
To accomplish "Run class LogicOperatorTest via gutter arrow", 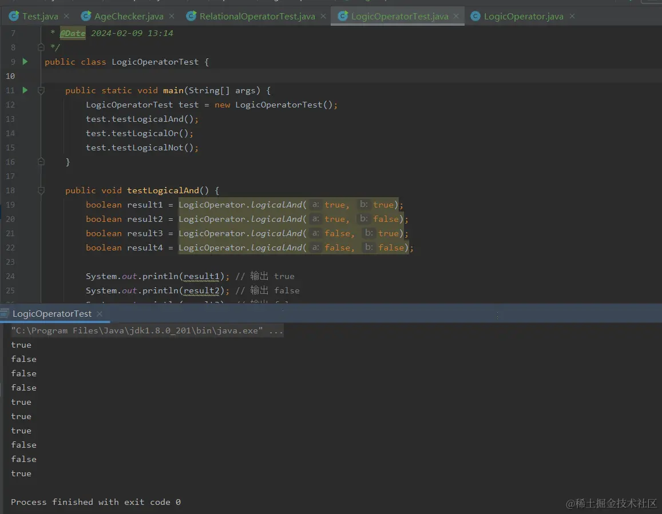I will tap(25, 62).
